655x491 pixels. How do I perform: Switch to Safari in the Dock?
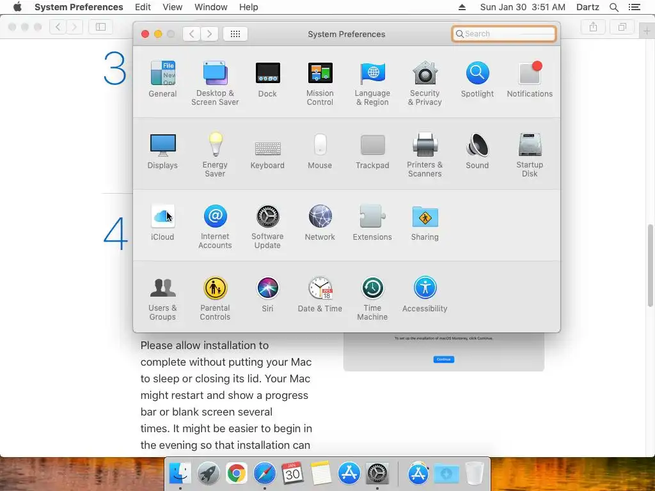tap(264, 474)
